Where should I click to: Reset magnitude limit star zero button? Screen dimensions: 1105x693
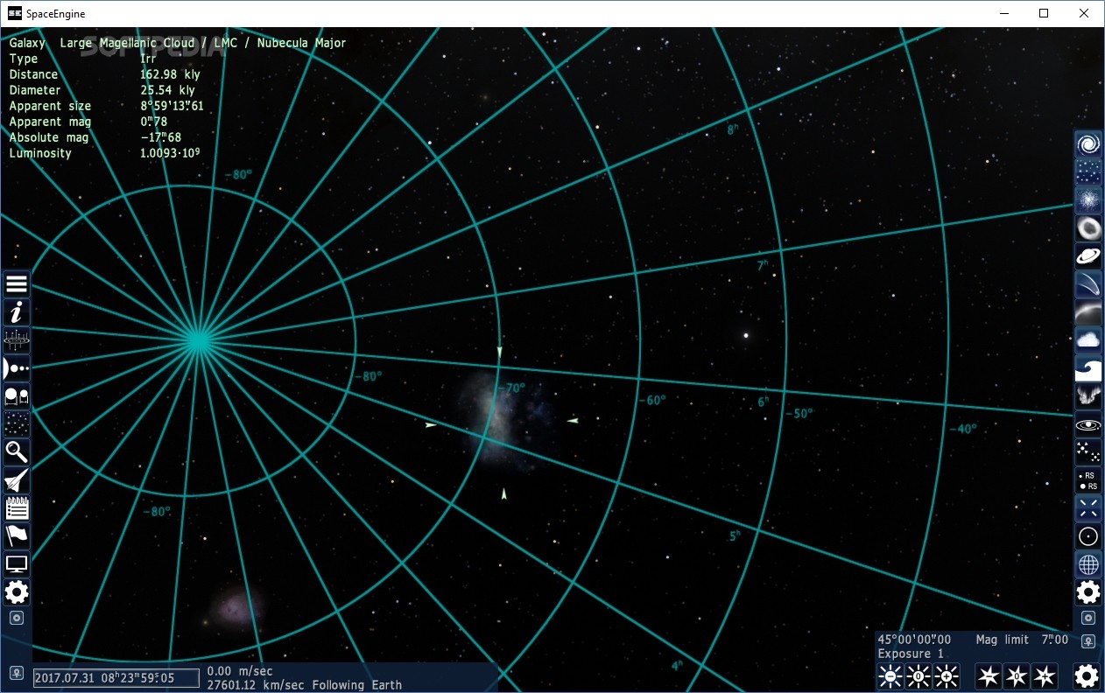click(x=1017, y=675)
